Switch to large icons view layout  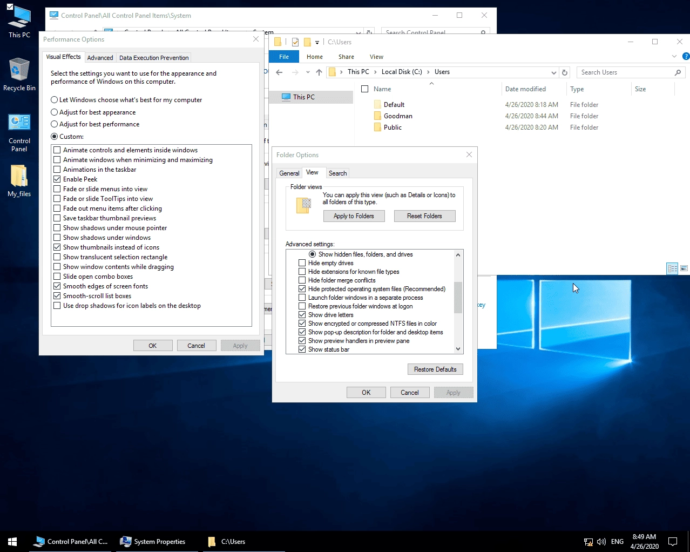pos(684,268)
